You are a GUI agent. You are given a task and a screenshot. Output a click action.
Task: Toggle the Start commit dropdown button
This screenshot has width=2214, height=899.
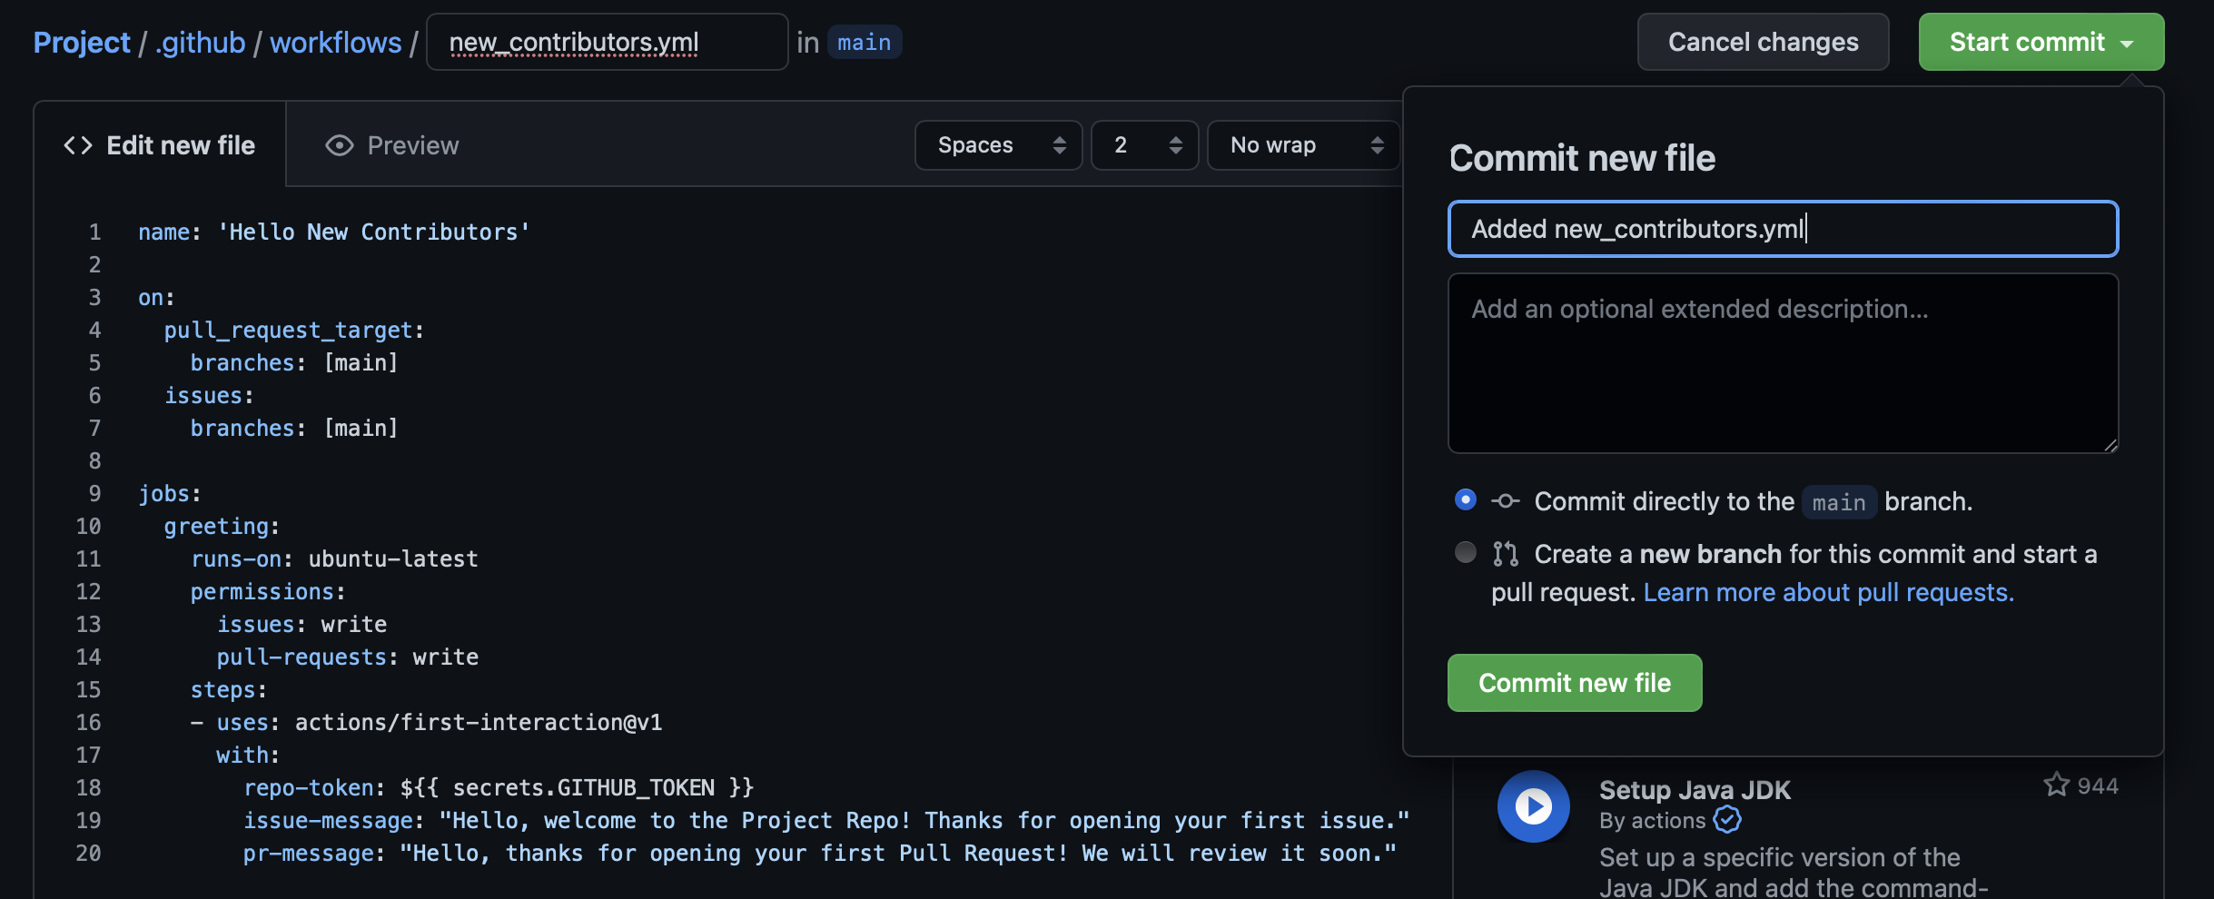[2041, 42]
